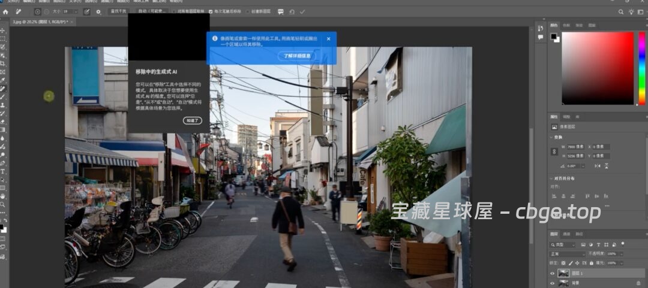Open the blend mode Normal dropdown

[567, 254]
